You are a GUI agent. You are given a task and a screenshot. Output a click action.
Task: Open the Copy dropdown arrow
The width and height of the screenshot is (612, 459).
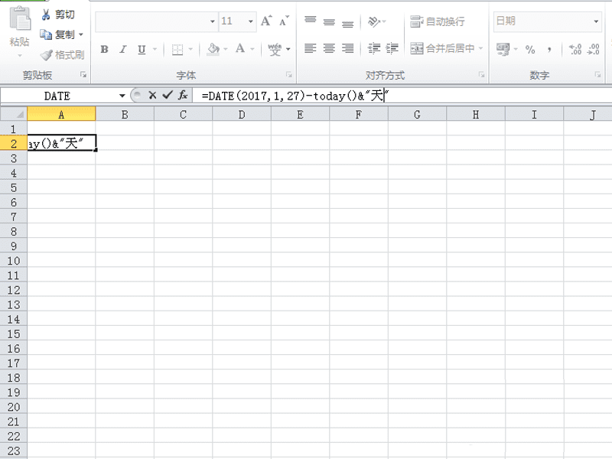(x=81, y=34)
